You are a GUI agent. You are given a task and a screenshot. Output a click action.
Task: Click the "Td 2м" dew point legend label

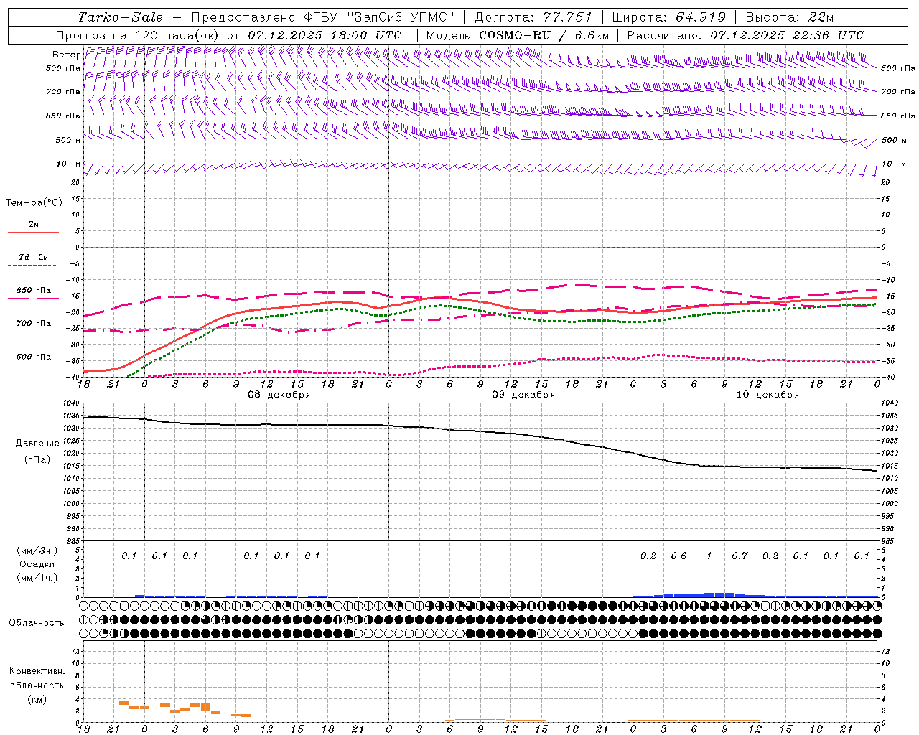click(34, 257)
